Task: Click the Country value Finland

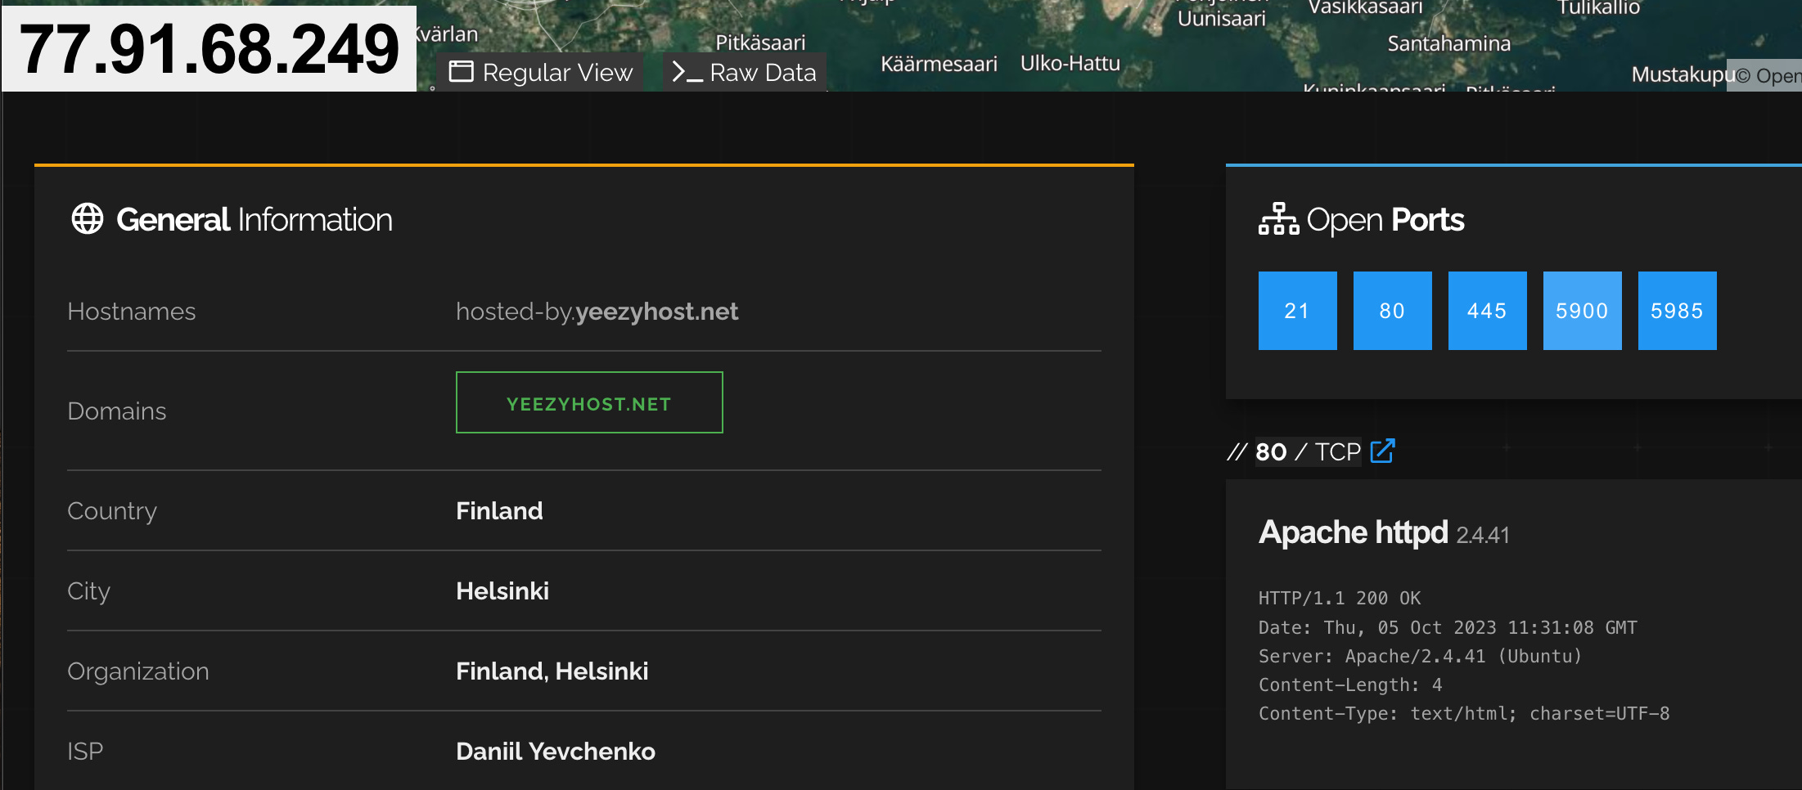Action: [x=499, y=511]
